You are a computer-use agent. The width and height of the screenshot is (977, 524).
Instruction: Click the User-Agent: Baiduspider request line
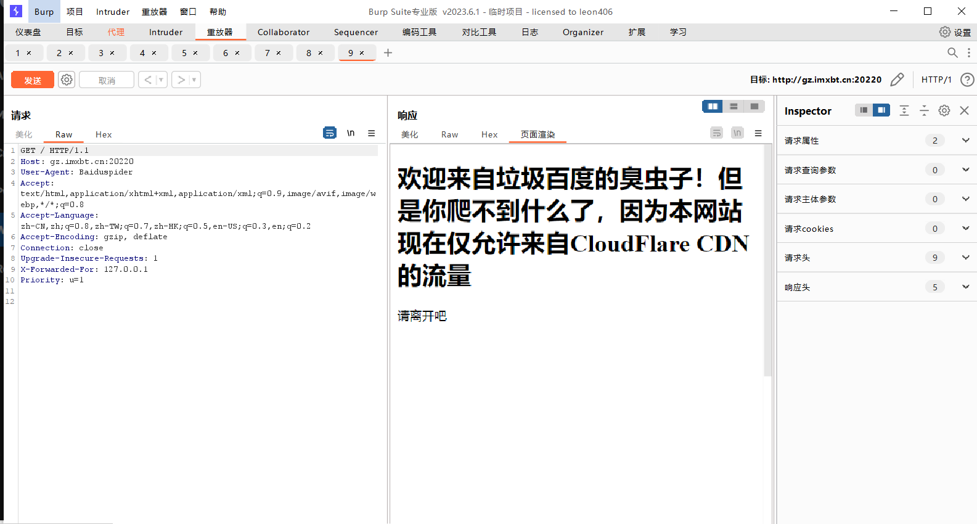point(76,172)
